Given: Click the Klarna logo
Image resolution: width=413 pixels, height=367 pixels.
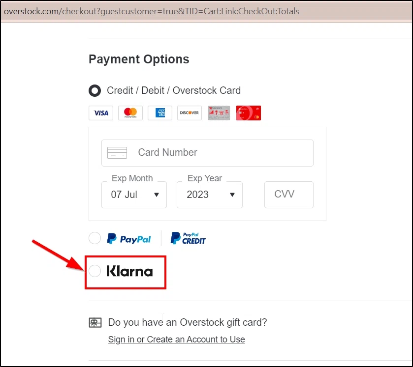Looking at the screenshot, I should (x=130, y=271).
